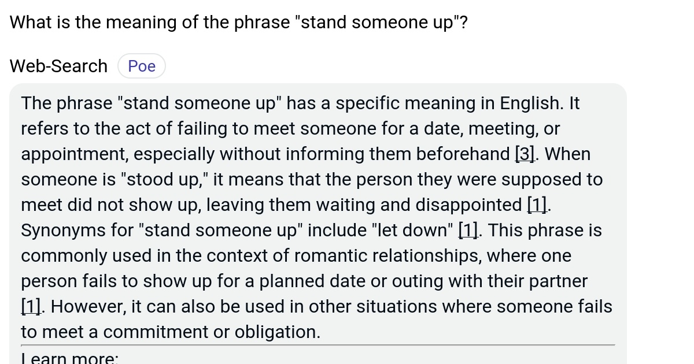Click the 'Learn more:' label
This screenshot has width=694, height=364.
[x=69, y=358]
